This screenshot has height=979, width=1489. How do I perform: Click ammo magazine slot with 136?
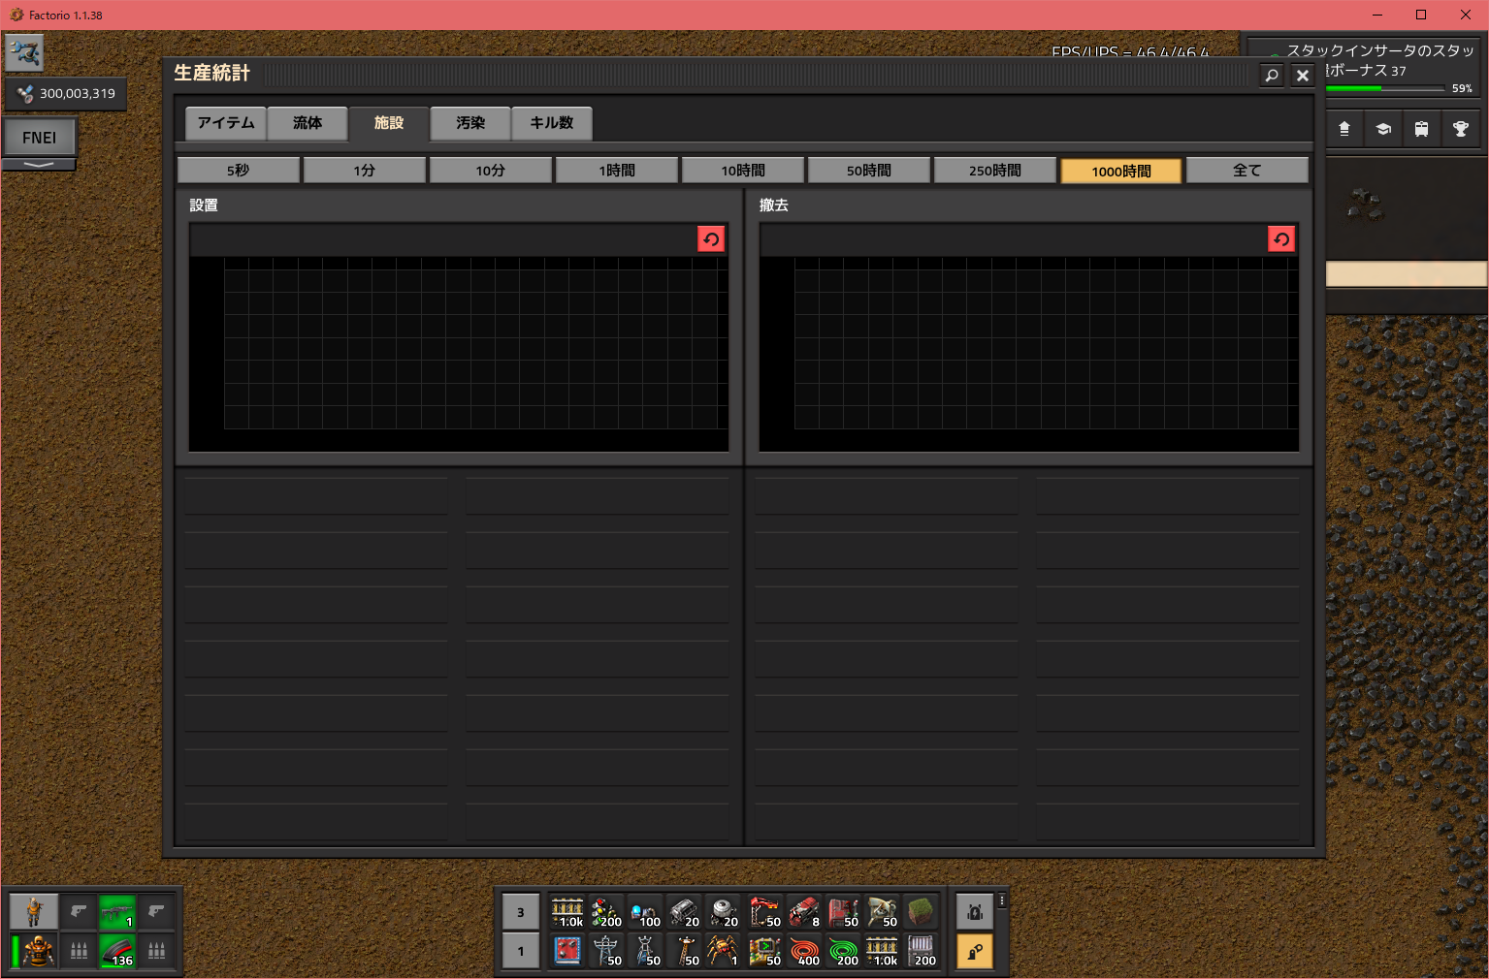[x=117, y=951]
